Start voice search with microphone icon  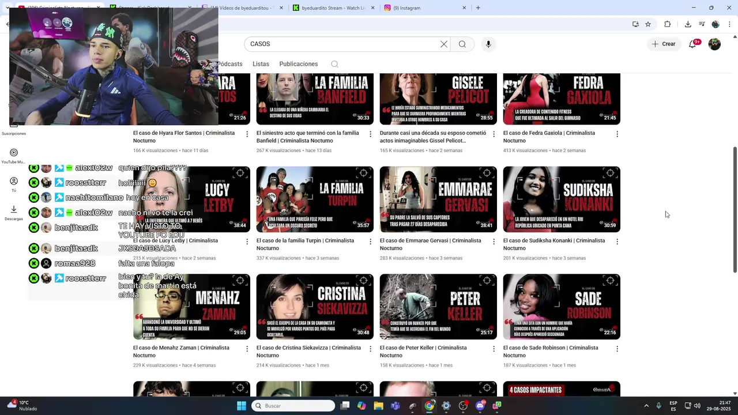point(488,44)
